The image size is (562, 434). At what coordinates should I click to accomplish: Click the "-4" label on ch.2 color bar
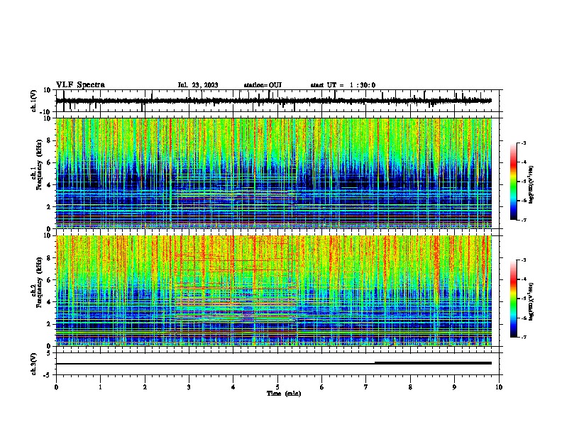point(523,279)
